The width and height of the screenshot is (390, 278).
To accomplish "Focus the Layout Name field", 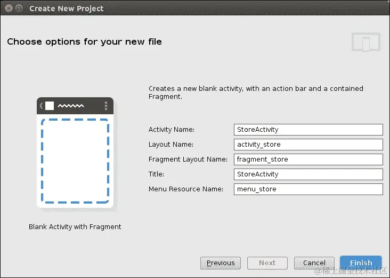I will pyautogui.click(x=308, y=145).
